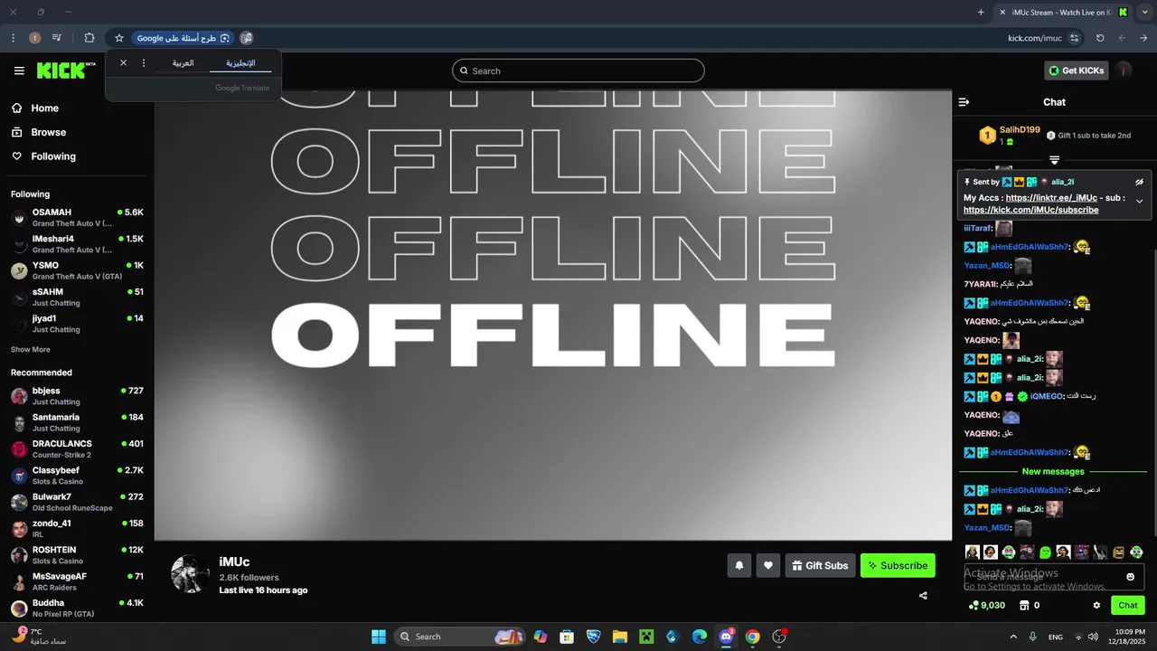Open the IMeshari4 channel in Following
1157x651 pixels.
click(77, 244)
